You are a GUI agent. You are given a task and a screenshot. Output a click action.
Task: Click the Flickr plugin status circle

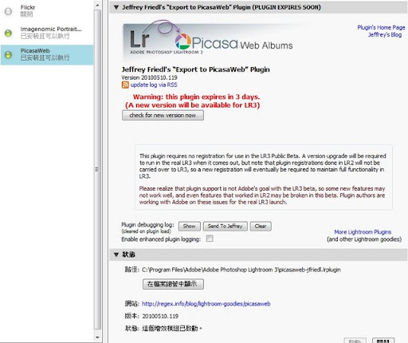(x=8, y=11)
